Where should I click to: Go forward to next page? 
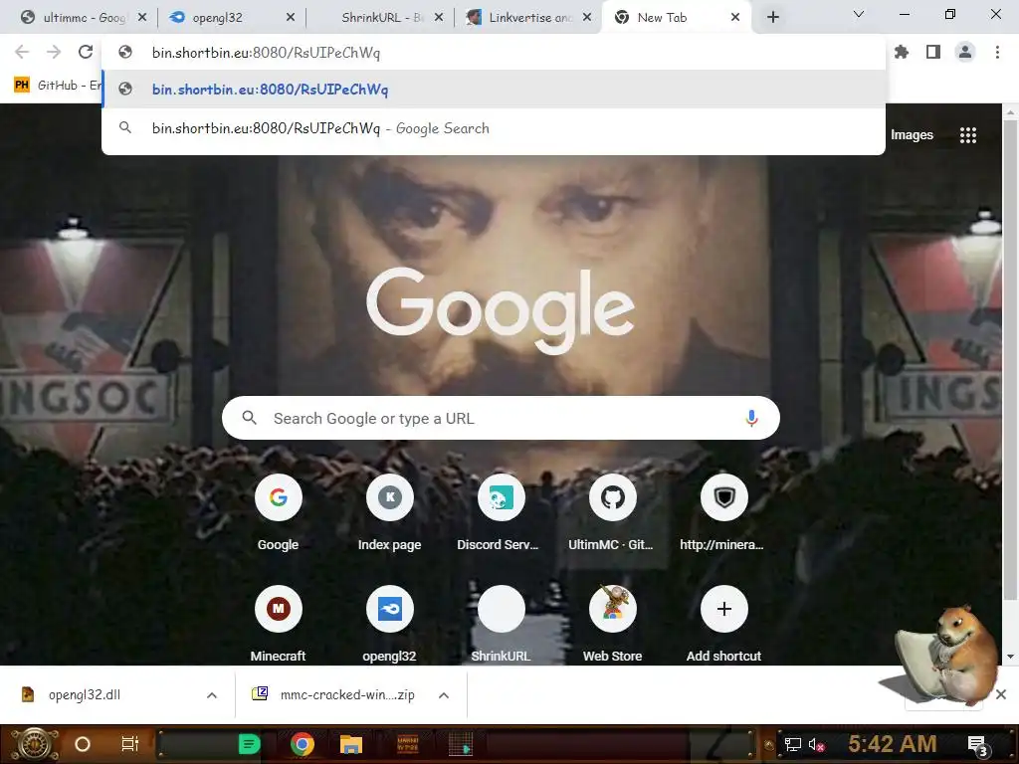pyautogui.click(x=54, y=52)
